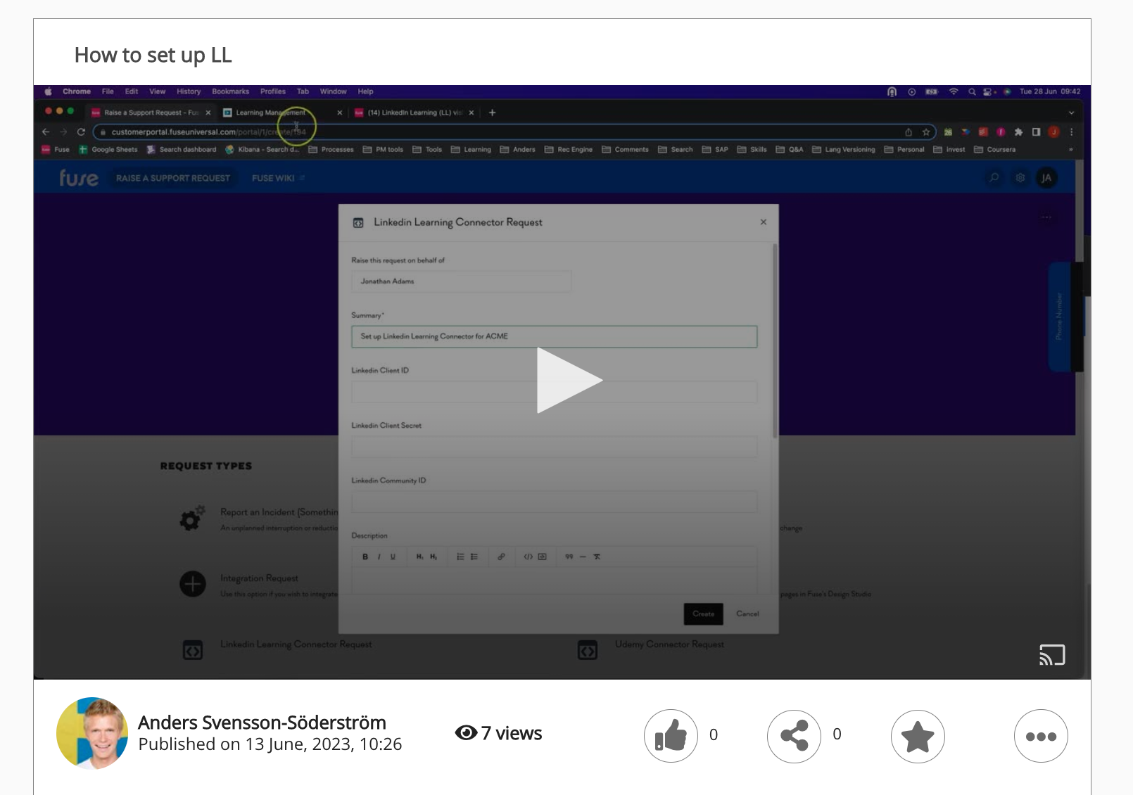Image resolution: width=1133 pixels, height=795 pixels.
Task: Click the Create button in the request form
Action: (703, 613)
